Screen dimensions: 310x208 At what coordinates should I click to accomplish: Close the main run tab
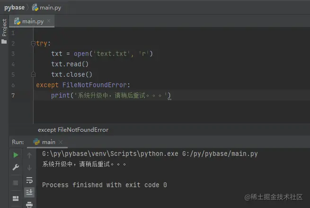61,142
